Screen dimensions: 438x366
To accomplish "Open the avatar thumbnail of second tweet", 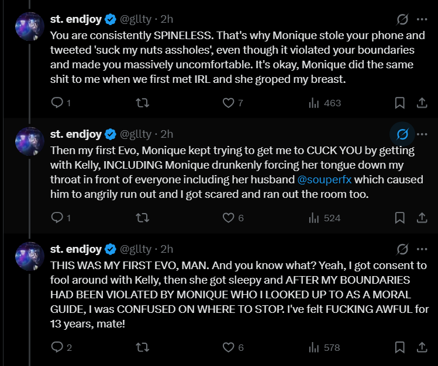I will click(30, 141).
